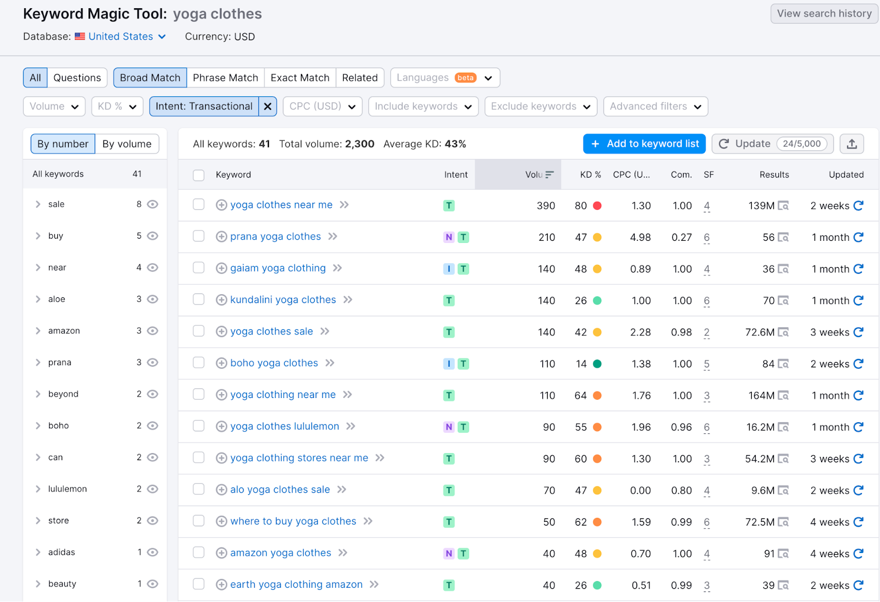Click the export upload icon button

851,144
